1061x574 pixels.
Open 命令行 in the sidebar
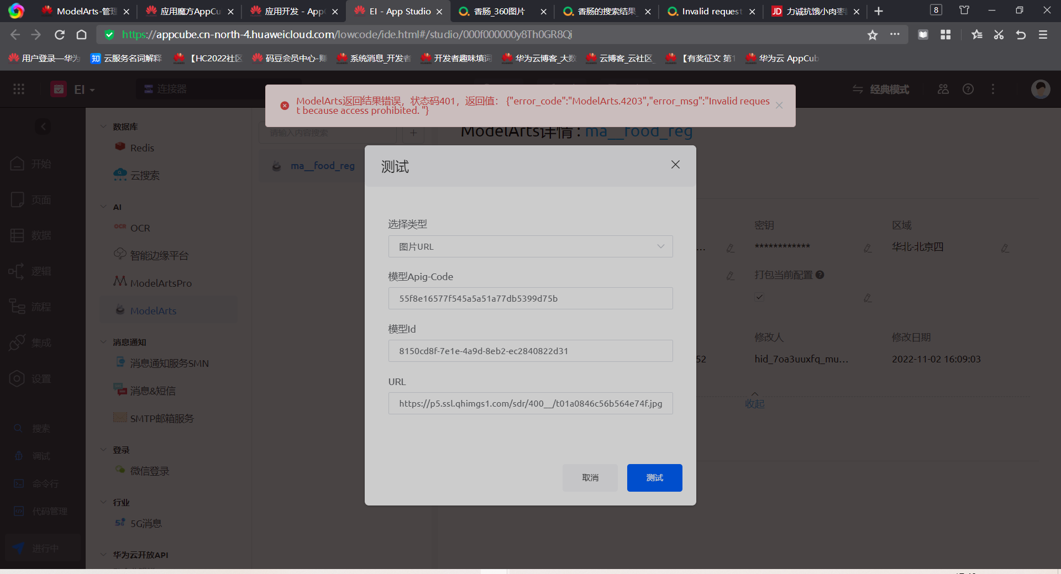tap(36, 484)
